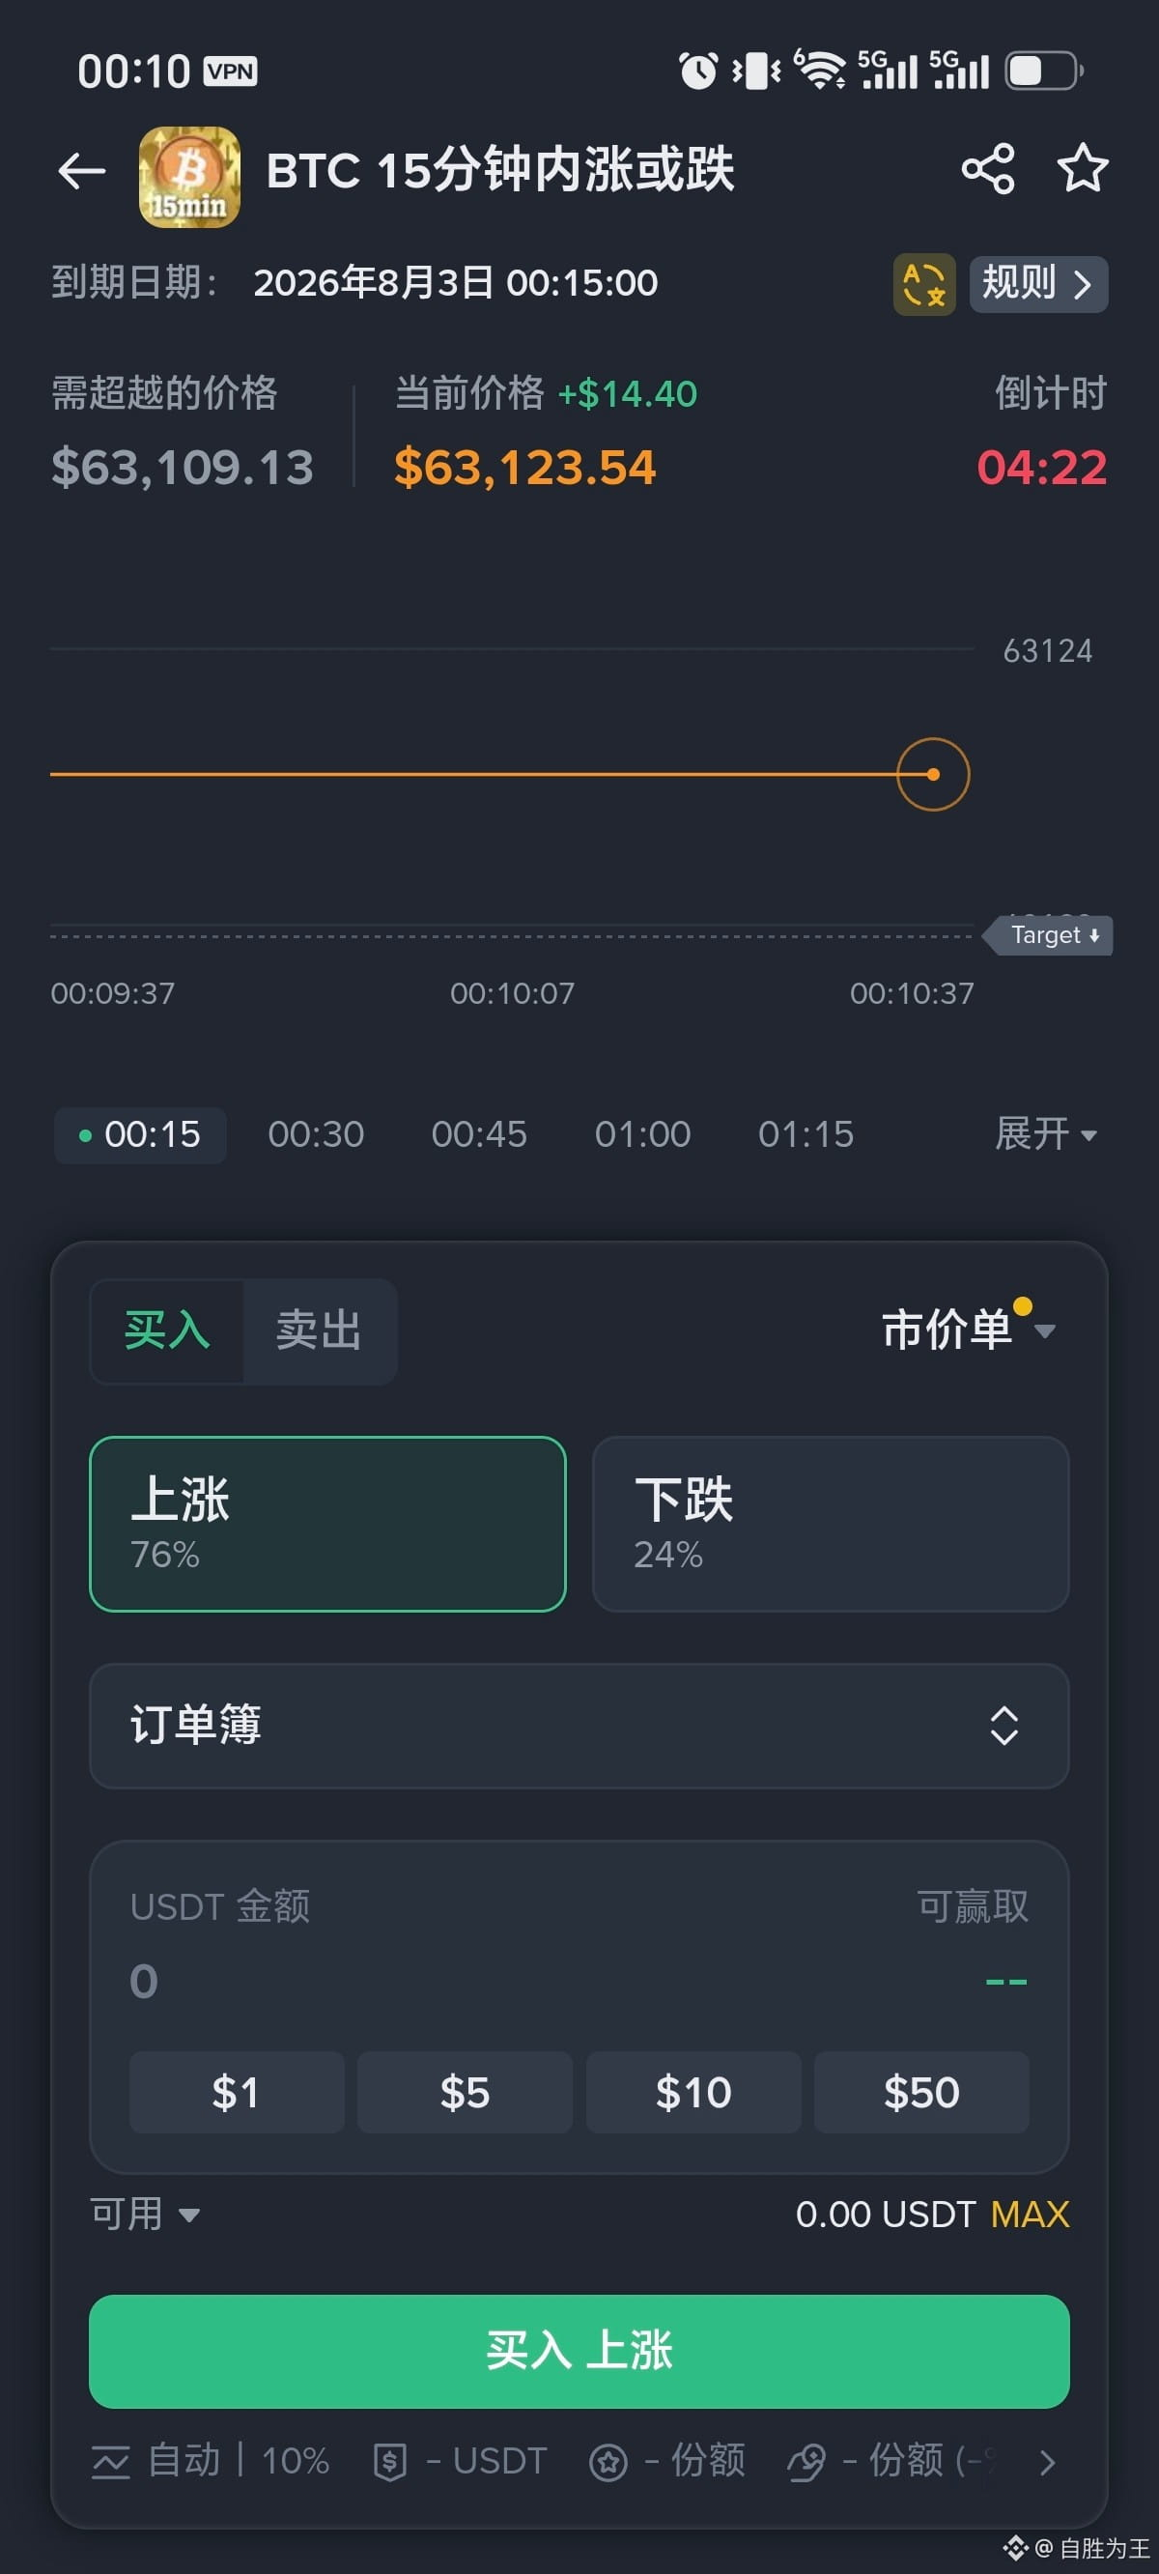The image size is (1159, 2574).
Task: Tap the back arrow icon
Action: 82,171
